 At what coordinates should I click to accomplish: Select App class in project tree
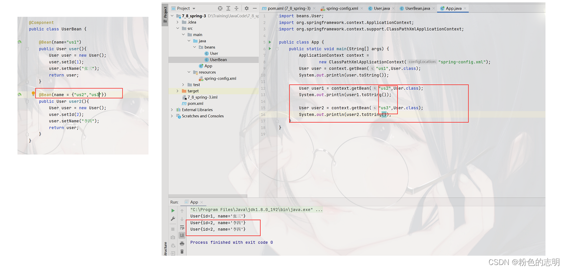pos(205,66)
